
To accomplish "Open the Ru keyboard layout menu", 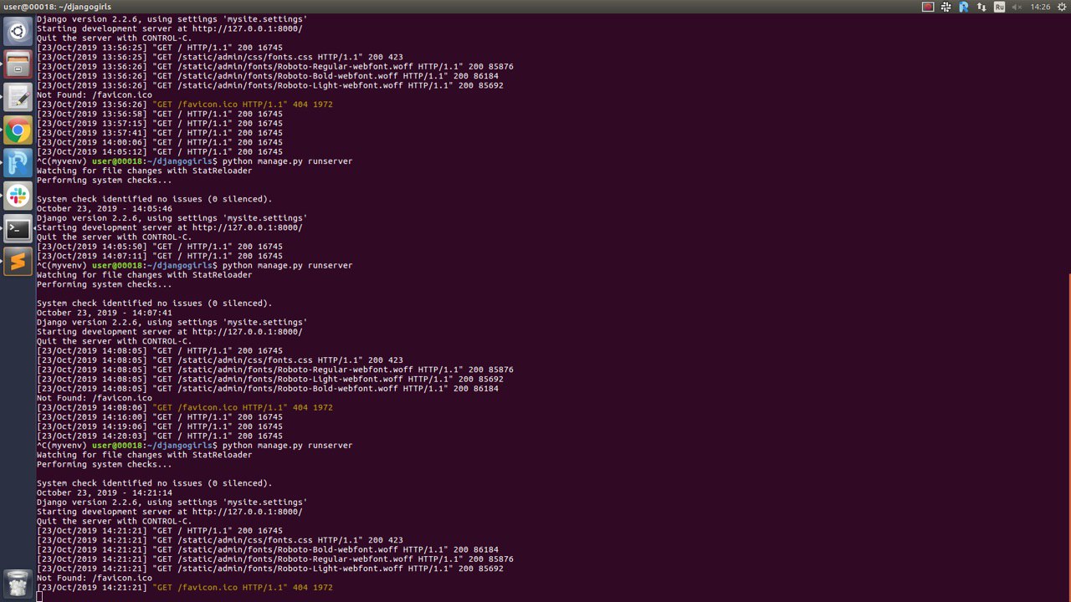I will click(999, 7).
